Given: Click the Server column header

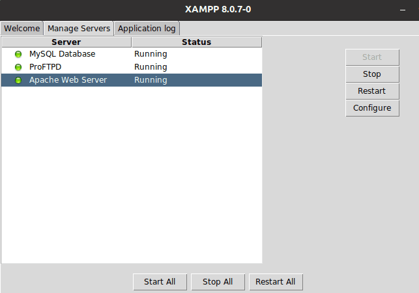Looking at the screenshot, I should (x=66, y=42).
